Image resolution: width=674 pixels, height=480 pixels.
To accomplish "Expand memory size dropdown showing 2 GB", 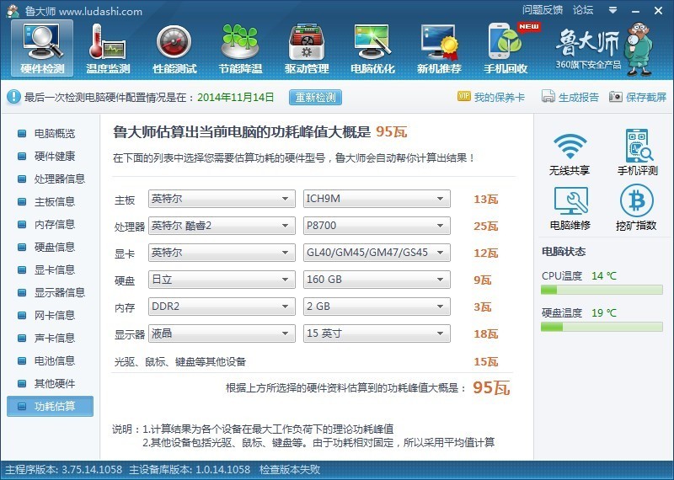I will [377, 307].
